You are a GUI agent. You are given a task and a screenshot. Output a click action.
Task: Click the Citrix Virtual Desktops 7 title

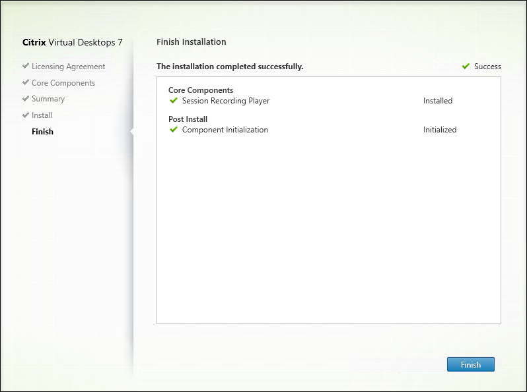(x=73, y=42)
